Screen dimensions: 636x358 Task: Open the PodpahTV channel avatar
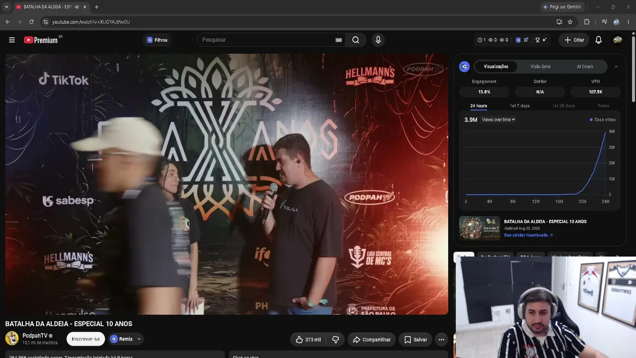[x=12, y=339]
